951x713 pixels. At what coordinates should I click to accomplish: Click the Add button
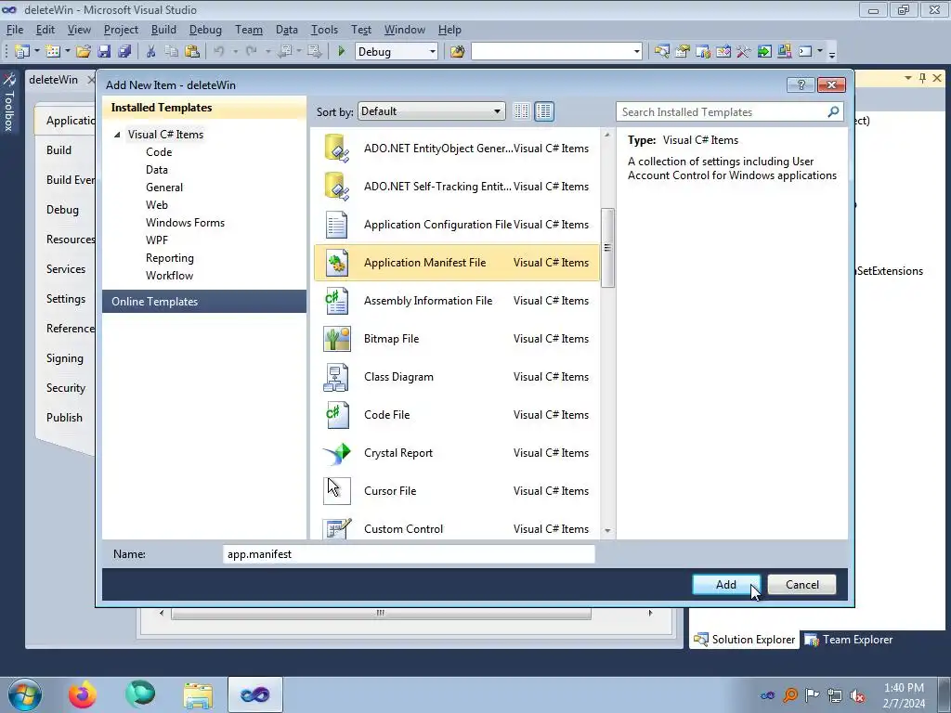click(x=726, y=585)
